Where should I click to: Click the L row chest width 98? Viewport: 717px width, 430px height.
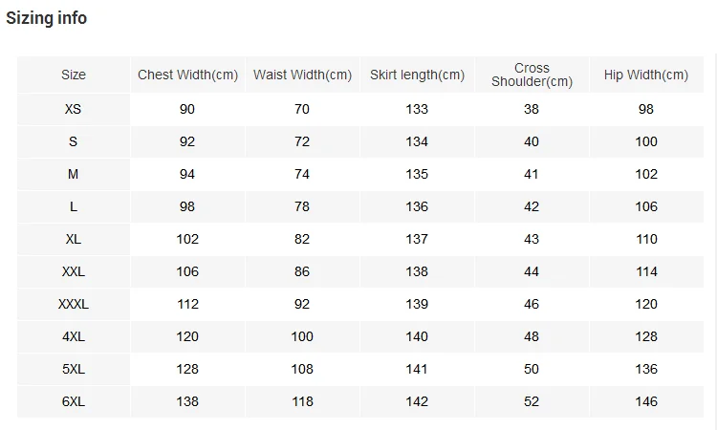tap(187, 206)
